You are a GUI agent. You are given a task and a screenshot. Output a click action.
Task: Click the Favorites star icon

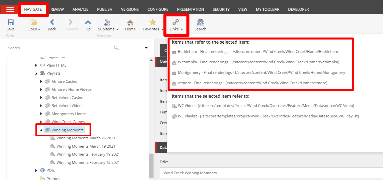click(152, 22)
